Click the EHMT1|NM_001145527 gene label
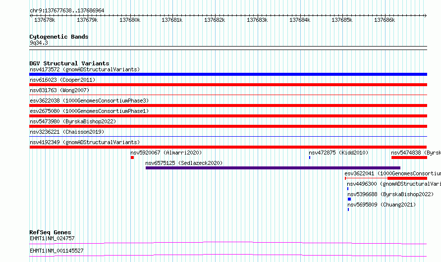 point(56,251)
